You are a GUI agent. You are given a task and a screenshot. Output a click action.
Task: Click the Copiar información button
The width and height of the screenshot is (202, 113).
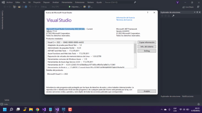(x=147, y=42)
